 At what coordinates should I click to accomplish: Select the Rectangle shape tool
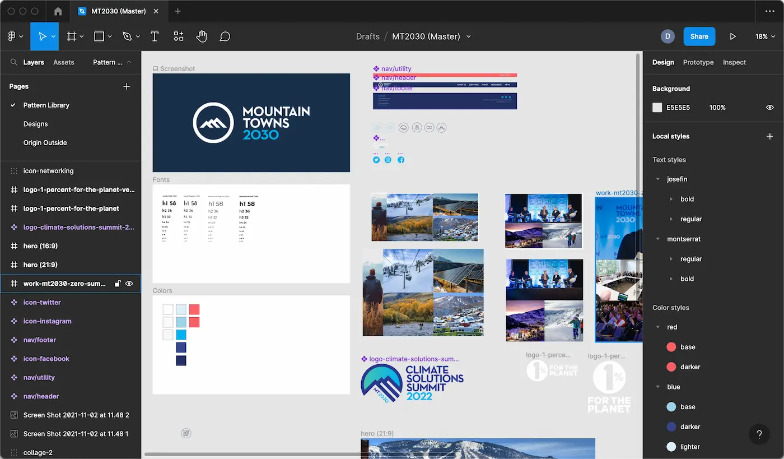[x=99, y=36]
